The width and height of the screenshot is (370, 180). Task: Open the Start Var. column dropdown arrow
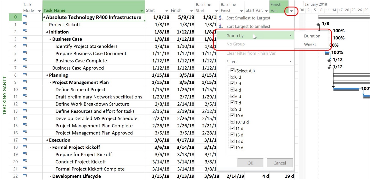(x=267, y=11)
